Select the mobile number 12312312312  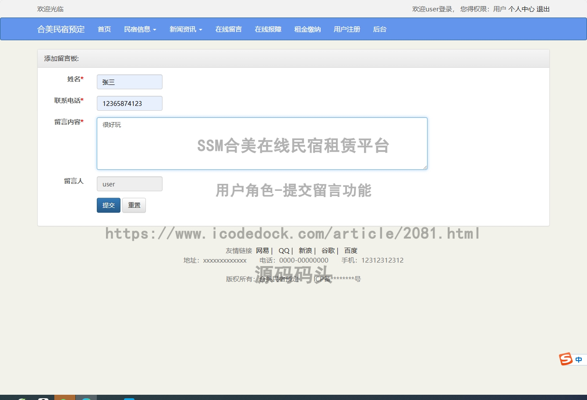click(x=382, y=260)
